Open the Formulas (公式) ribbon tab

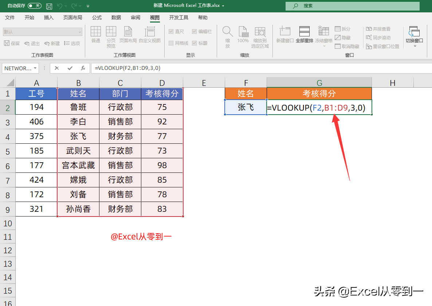pos(97,17)
